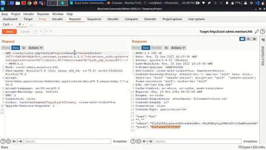Switch response view to Pretty
Image resolution: width=266 pixels, height=150 pixels.
coord(136,48)
